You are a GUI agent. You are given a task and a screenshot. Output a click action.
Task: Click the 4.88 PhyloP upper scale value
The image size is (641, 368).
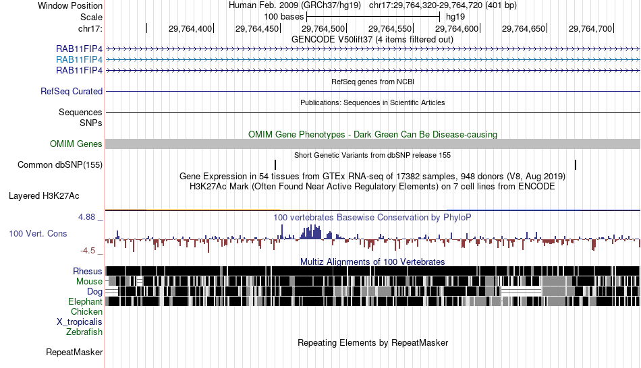click(86, 217)
